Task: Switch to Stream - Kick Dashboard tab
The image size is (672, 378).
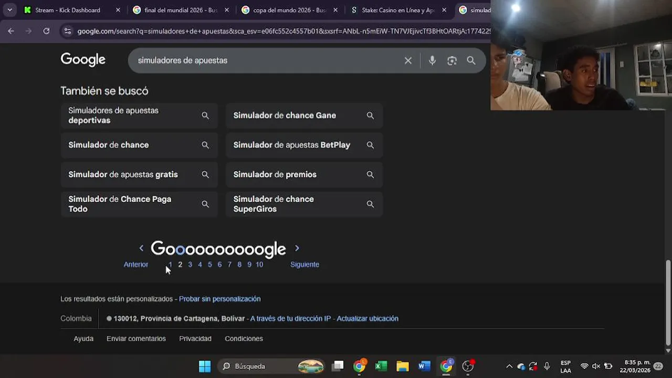Action: pos(68,10)
